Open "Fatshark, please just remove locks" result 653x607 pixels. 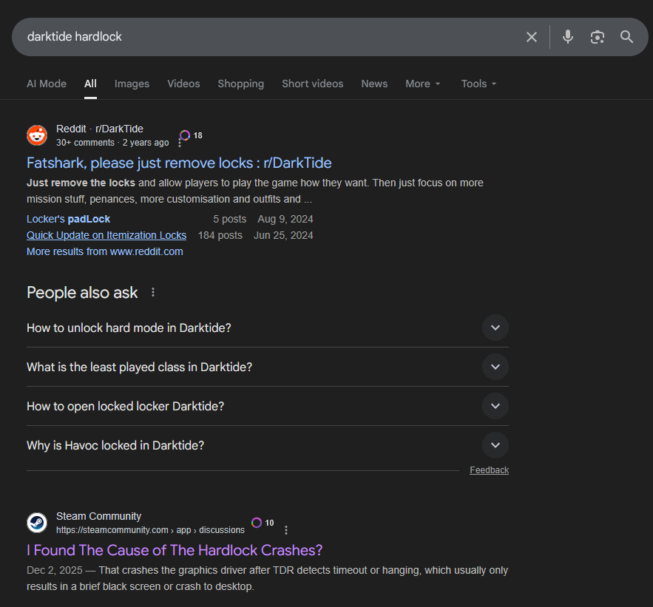pos(179,163)
